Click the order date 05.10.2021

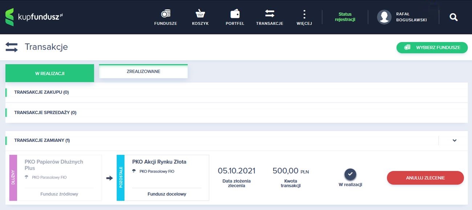[x=237, y=171]
